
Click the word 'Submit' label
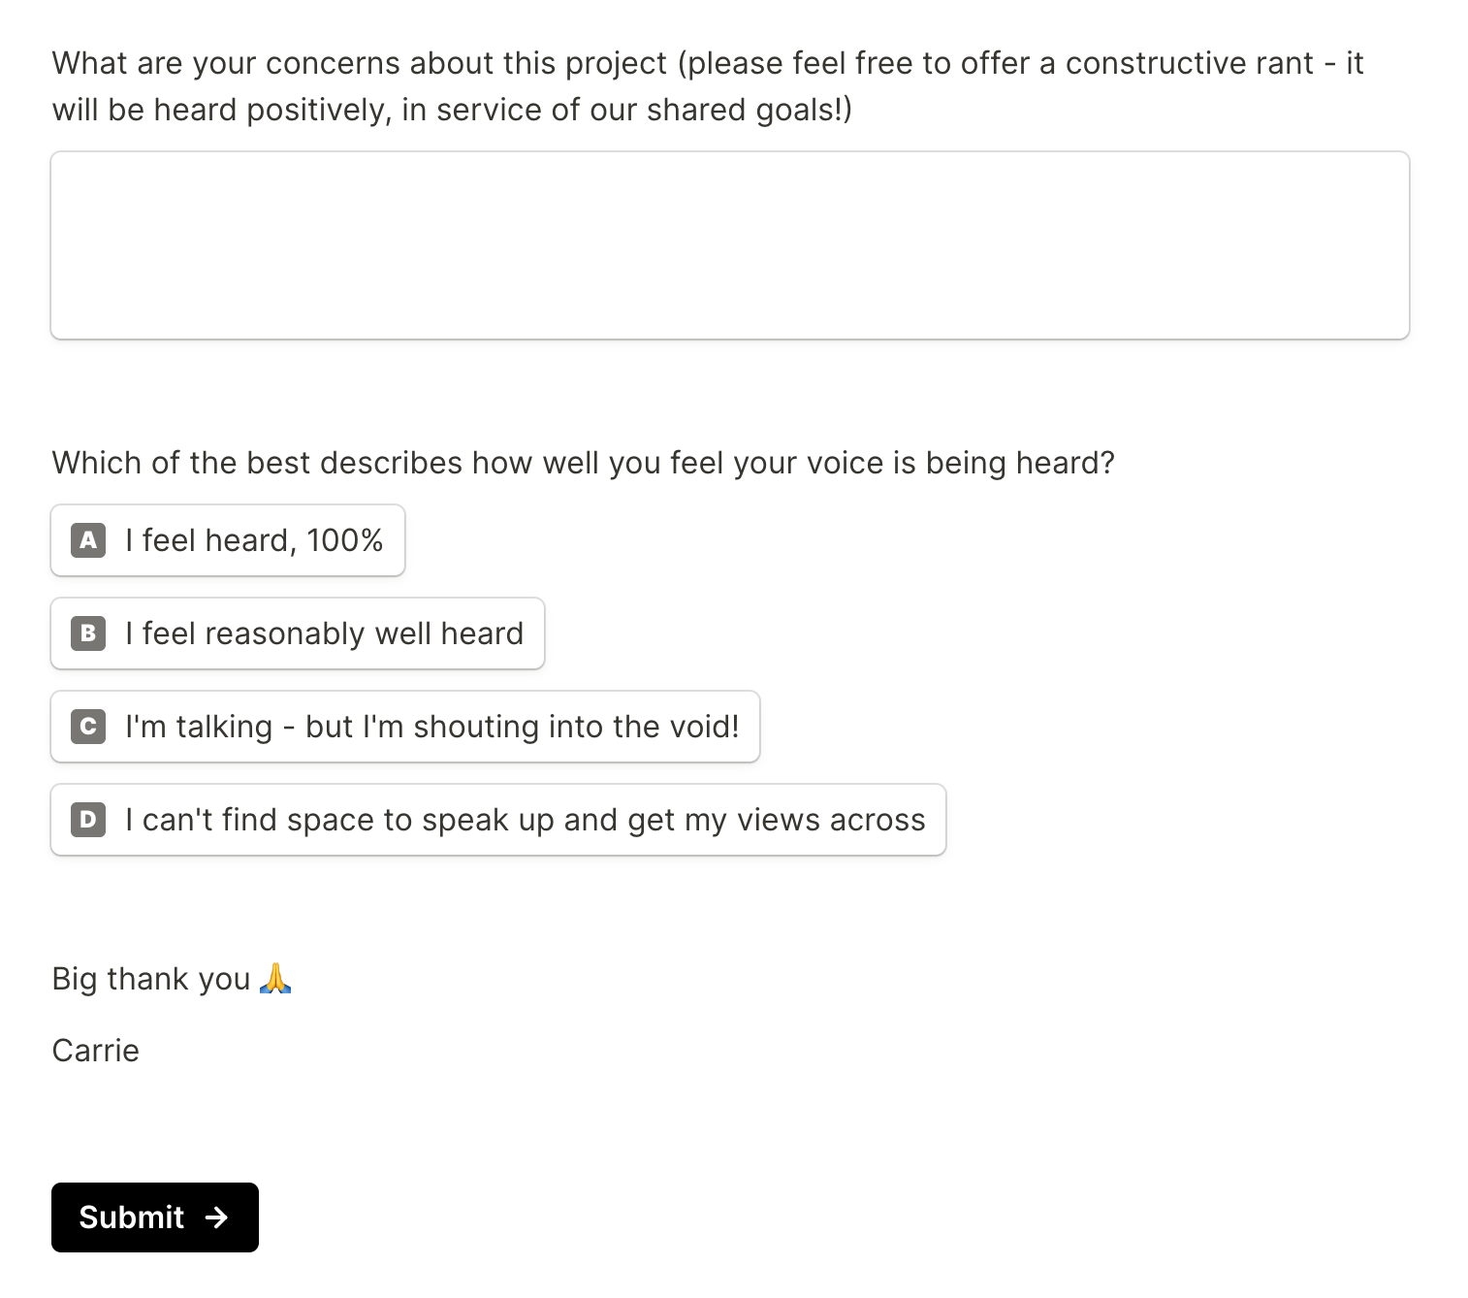coord(131,1217)
